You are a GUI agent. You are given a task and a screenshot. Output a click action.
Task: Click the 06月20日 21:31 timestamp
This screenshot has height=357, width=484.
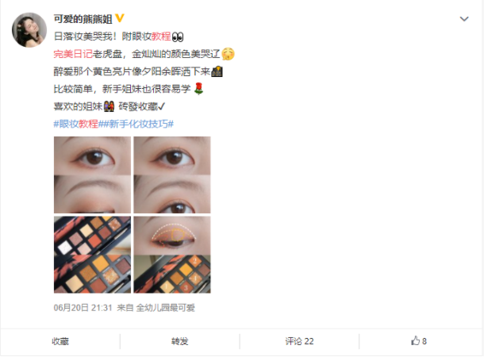(83, 308)
